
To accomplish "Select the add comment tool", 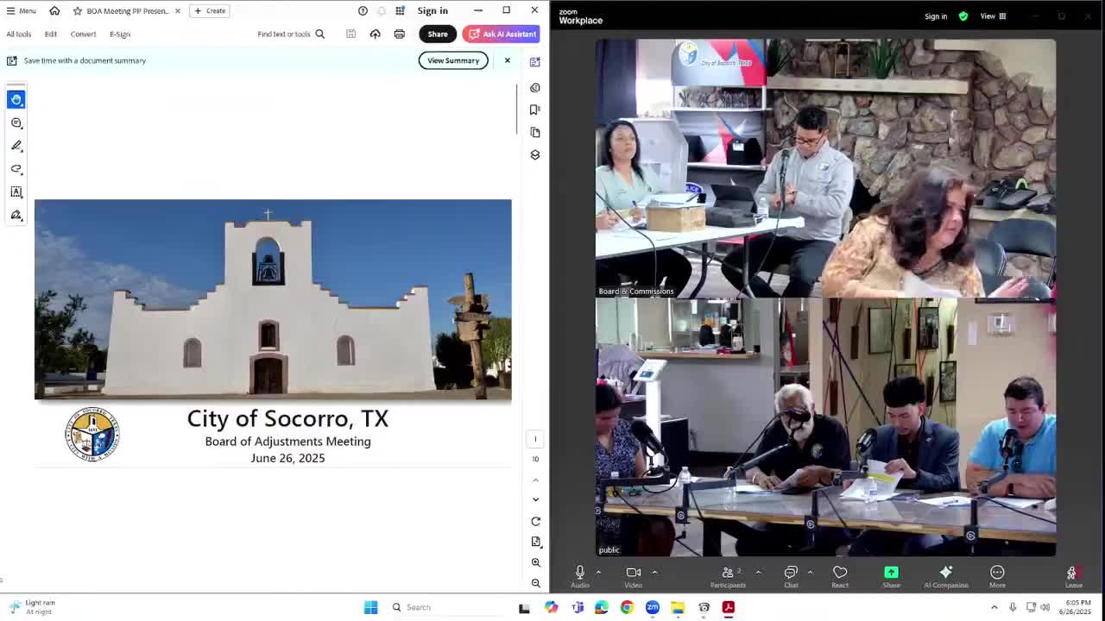I will [x=16, y=123].
